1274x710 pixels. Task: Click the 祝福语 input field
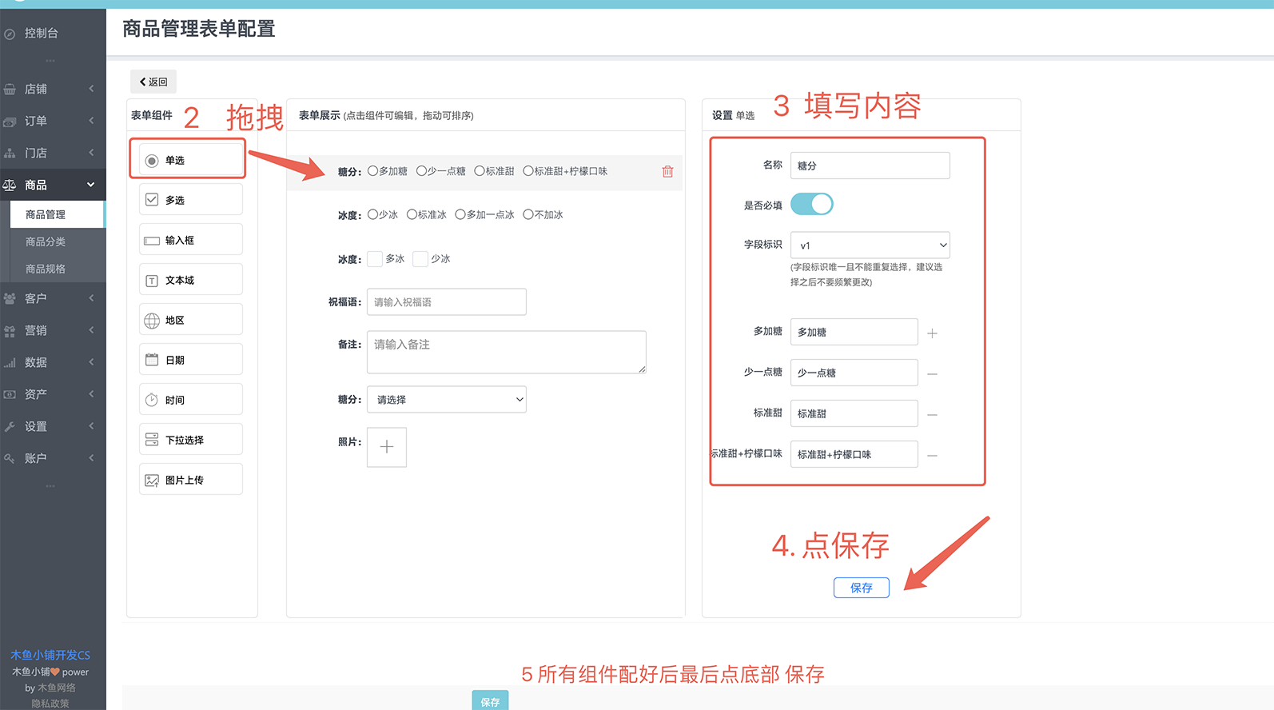[x=446, y=302]
